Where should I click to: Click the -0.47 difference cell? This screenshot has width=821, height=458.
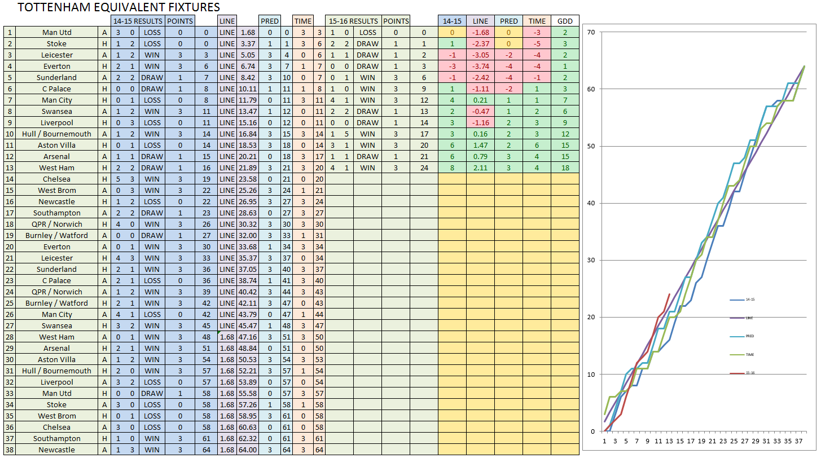(x=480, y=111)
